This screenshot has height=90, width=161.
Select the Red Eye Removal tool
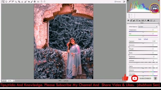(29, 2)
